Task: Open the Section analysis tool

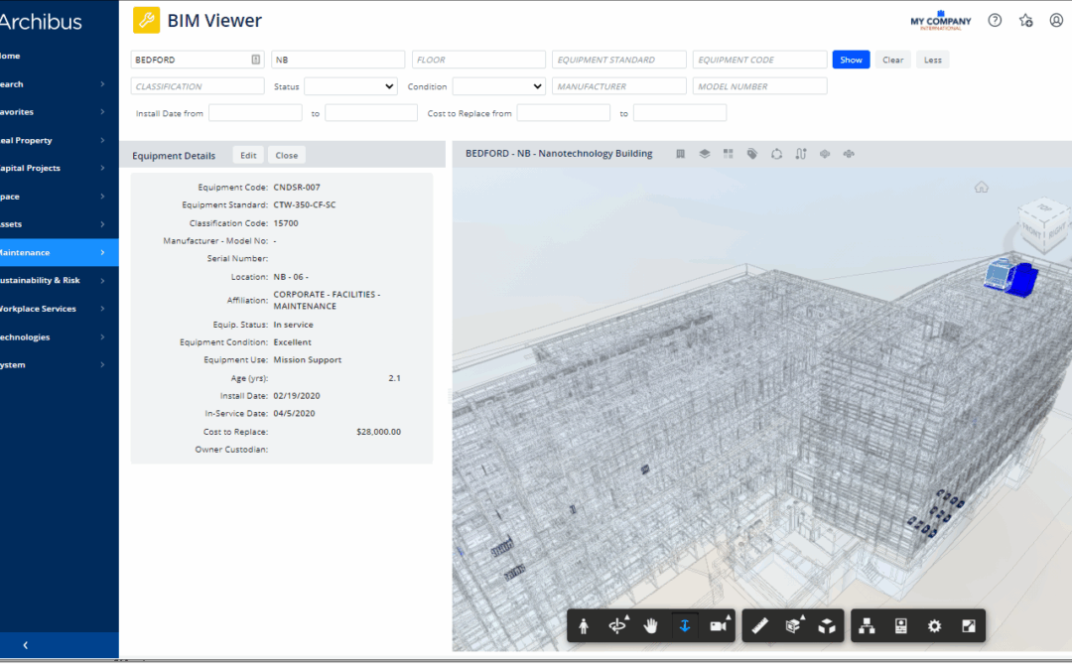Action: click(794, 625)
